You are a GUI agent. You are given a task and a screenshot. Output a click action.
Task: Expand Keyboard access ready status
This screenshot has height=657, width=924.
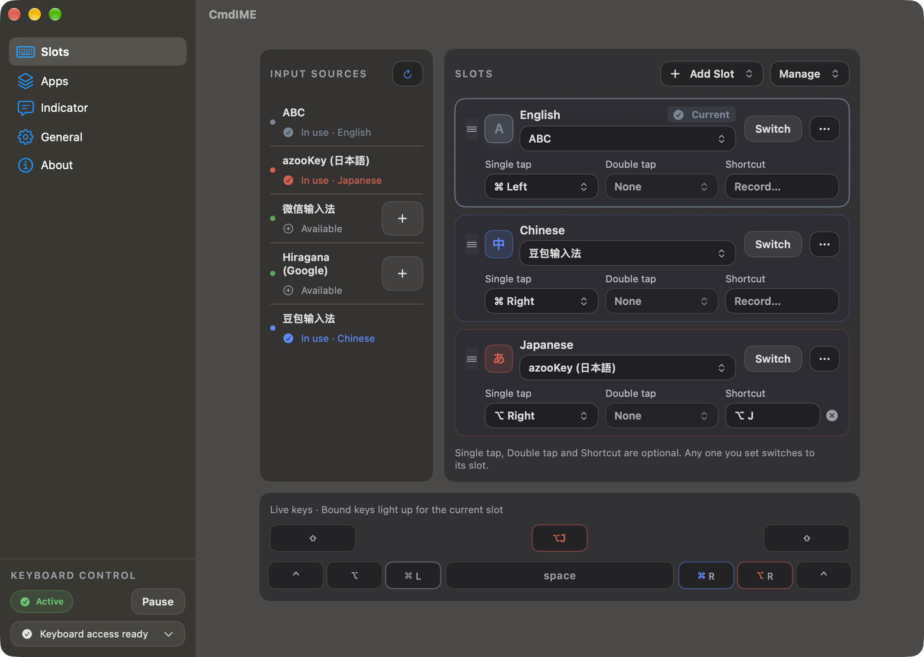[98, 634]
